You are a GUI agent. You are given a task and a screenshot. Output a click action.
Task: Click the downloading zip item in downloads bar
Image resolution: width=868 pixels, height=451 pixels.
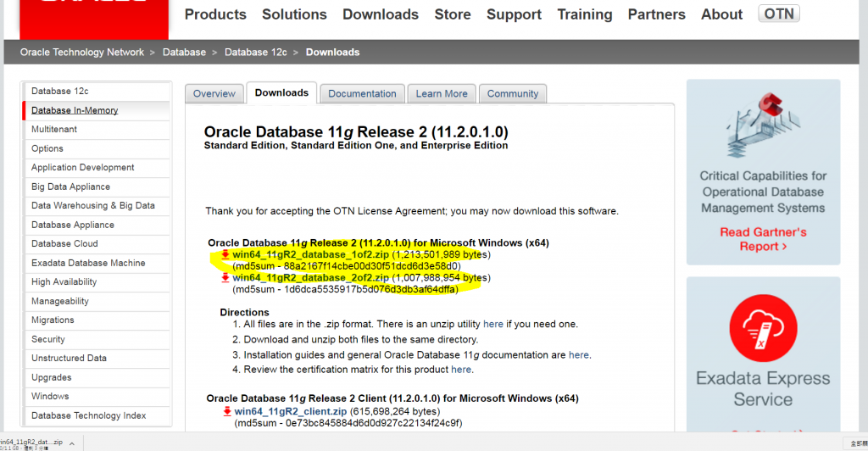click(x=31, y=444)
